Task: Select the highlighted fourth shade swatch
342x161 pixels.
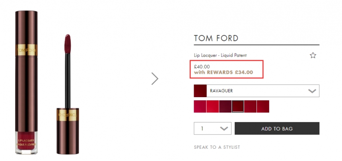Action: [238, 106]
